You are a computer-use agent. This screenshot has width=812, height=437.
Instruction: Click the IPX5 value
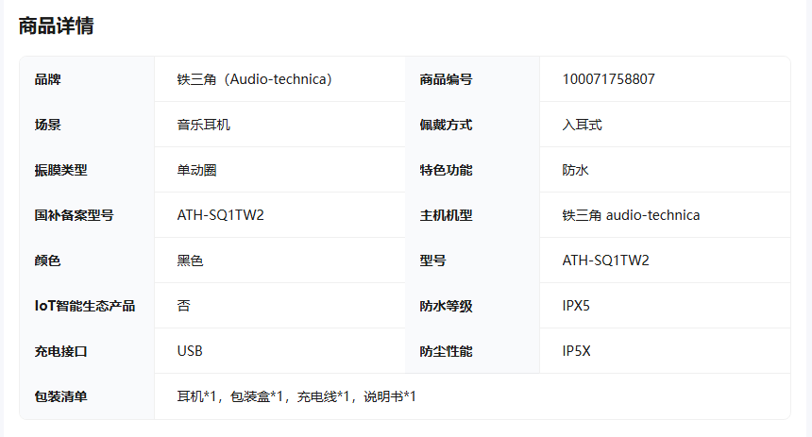click(576, 306)
